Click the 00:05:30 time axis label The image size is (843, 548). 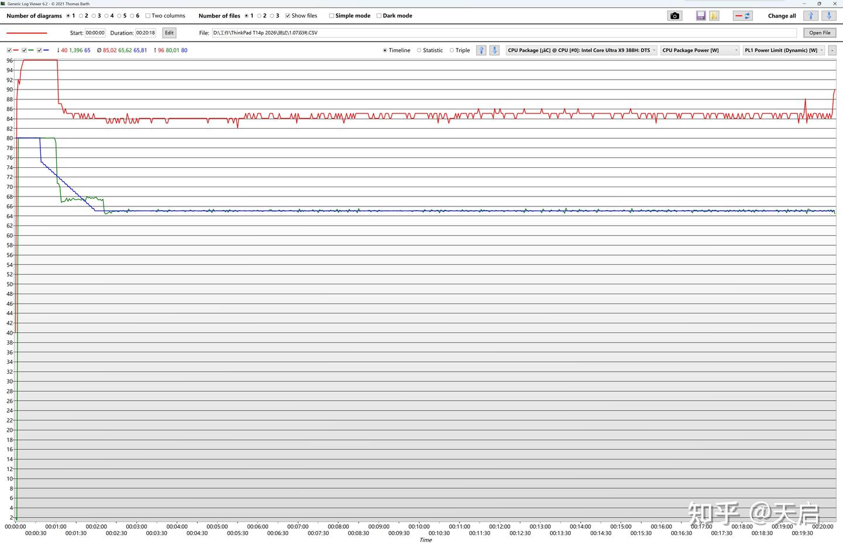[237, 533]
